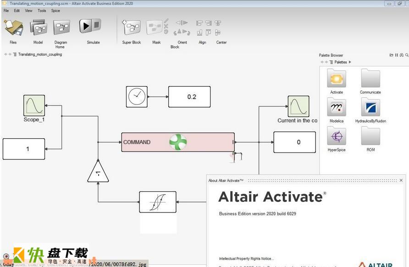The image size is (409, 267).
Task: Start simulation with the play button
Action: tap(85, 26)
